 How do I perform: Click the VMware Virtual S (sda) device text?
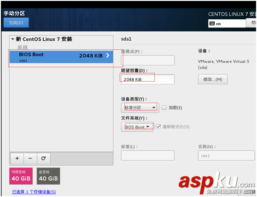click(x=223, y=64)
